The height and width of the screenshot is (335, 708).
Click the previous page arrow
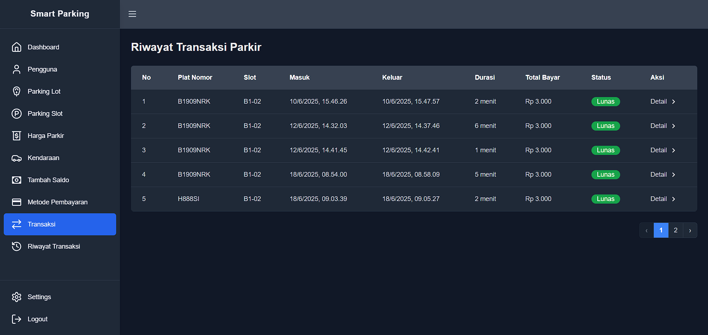(x=646, y=230)
